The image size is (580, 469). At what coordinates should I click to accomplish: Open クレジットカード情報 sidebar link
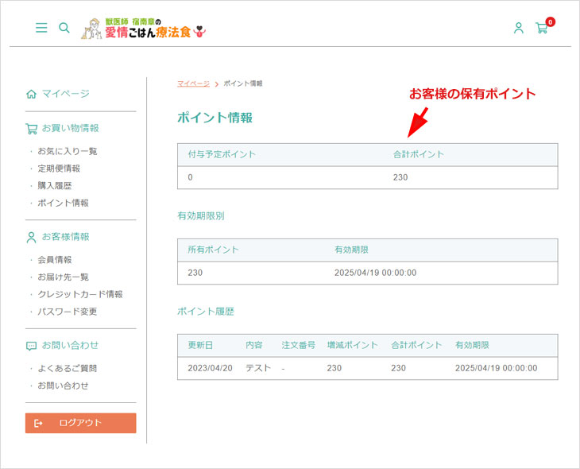pos(80,294)
